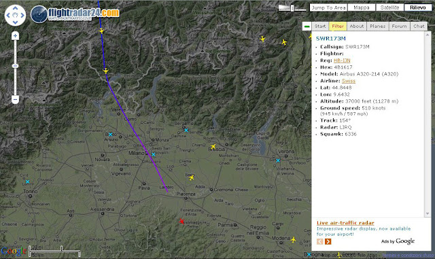The image size is (435, 259).
Task: Open the About tab
Action: (x=356, y=26)
